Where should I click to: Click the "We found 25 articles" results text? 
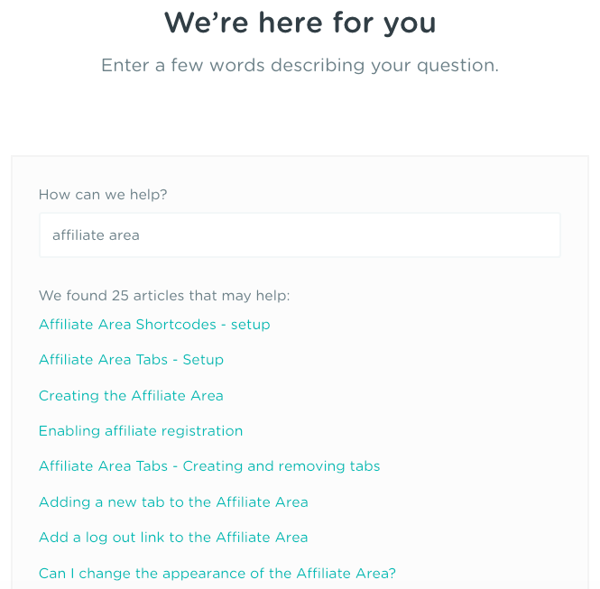(x=164, y=296)
